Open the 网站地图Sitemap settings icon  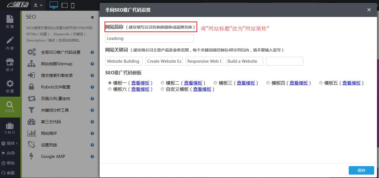(x=31, y=64)
